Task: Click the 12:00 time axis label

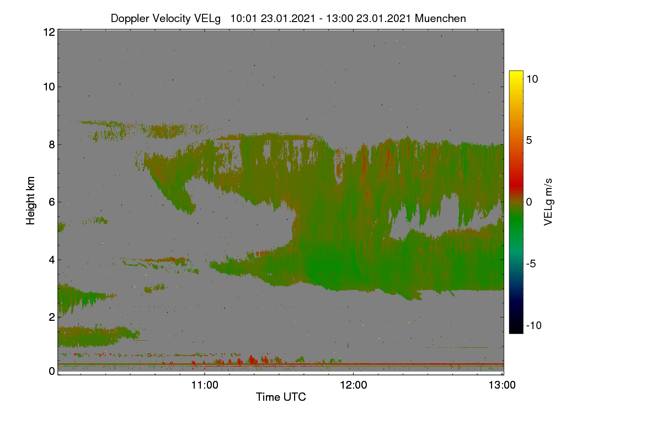Action: point(354,386)
